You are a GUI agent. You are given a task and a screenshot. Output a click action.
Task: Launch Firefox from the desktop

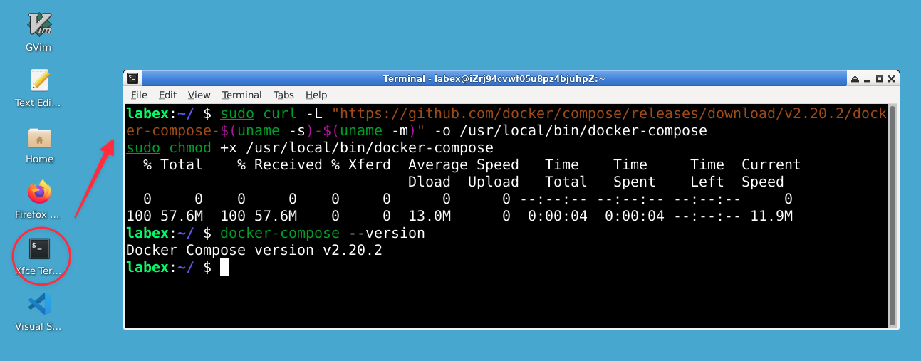(39, 192)
